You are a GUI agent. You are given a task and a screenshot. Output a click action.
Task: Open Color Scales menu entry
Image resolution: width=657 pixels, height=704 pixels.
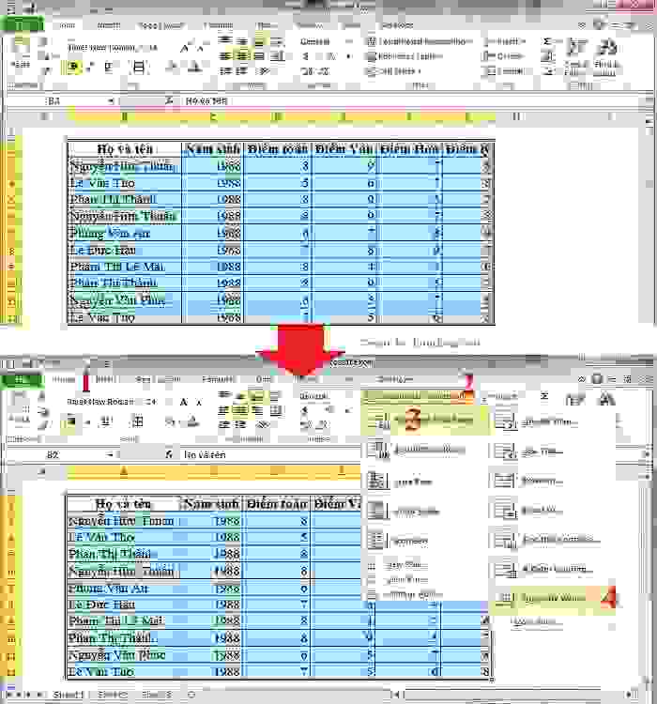click(424, 511)
